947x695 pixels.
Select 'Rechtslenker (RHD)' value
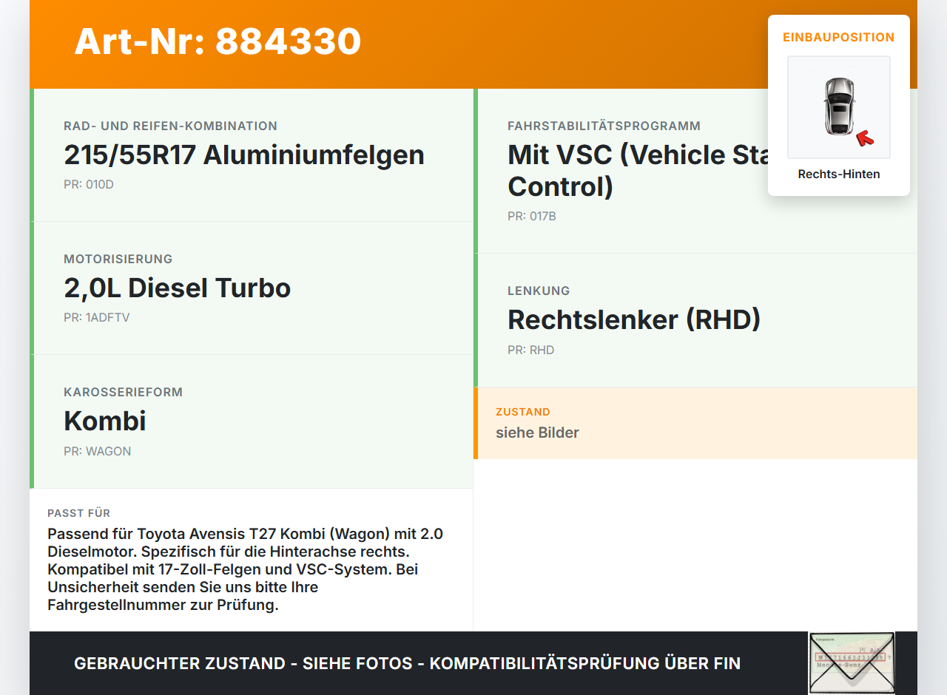[x=634, y=319]
